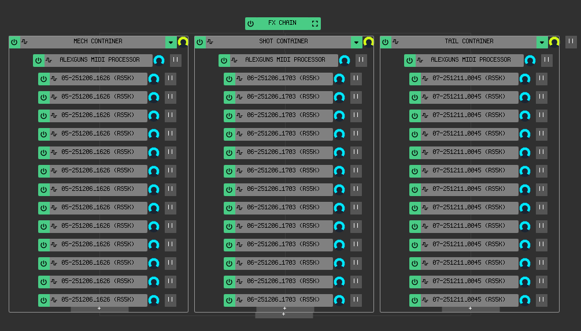Click the blue knob beside Shot MIDI Processor

click(345, 61)
